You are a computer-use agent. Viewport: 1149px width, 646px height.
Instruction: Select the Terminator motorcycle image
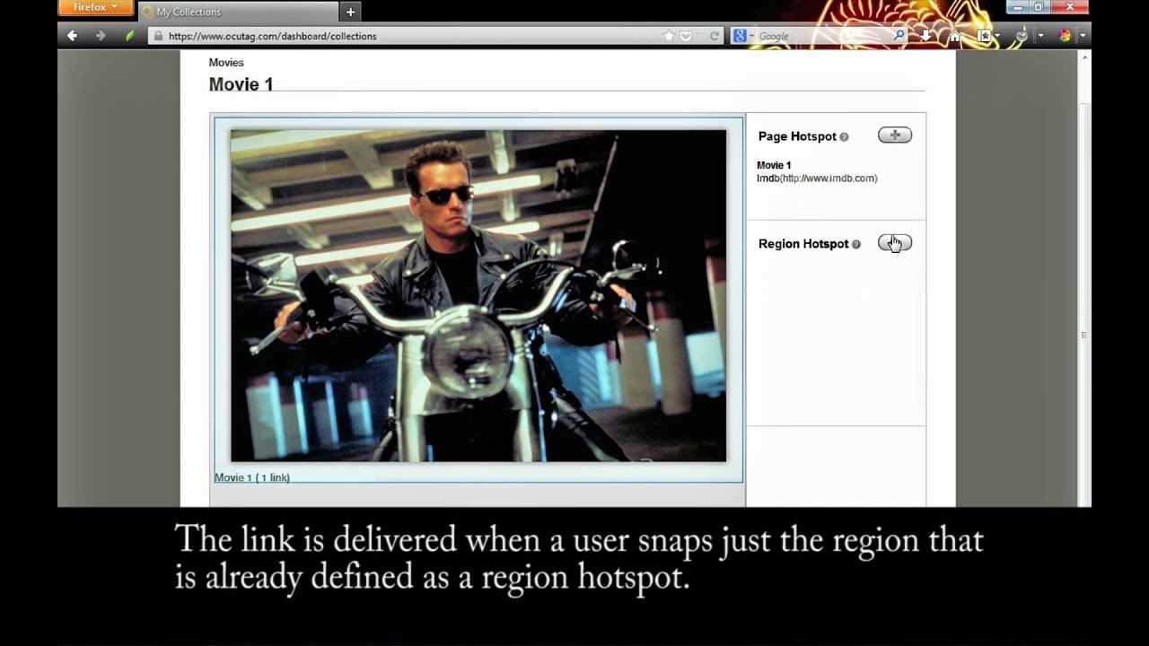478,296
